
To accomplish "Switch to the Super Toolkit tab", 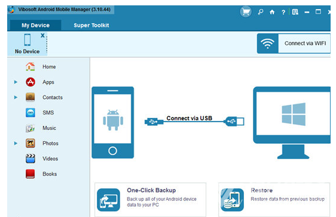I will (91, 25).
